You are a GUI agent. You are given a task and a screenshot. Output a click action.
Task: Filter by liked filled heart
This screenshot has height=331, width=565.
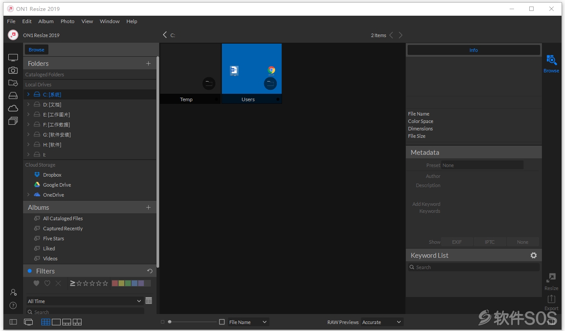pyautogui.click(x=37, y=283)
